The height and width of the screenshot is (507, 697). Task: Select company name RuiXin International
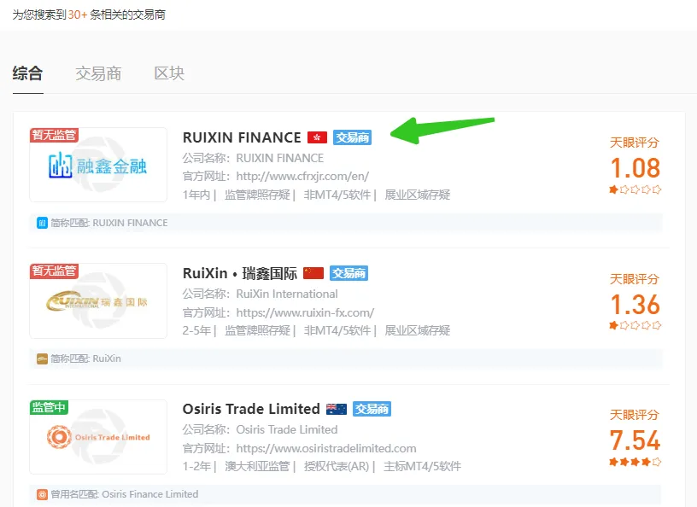pyautogui.click(x=287, y=294)
